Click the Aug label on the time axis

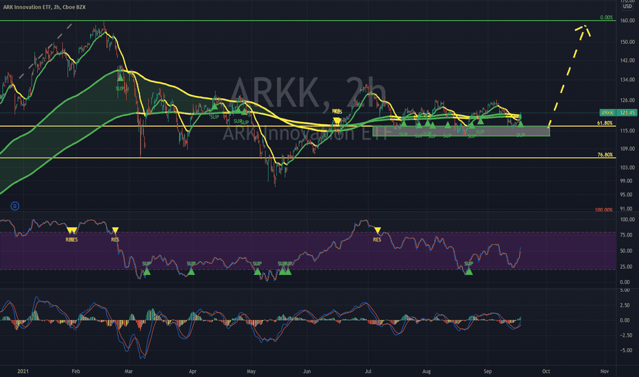pos(426,372)
